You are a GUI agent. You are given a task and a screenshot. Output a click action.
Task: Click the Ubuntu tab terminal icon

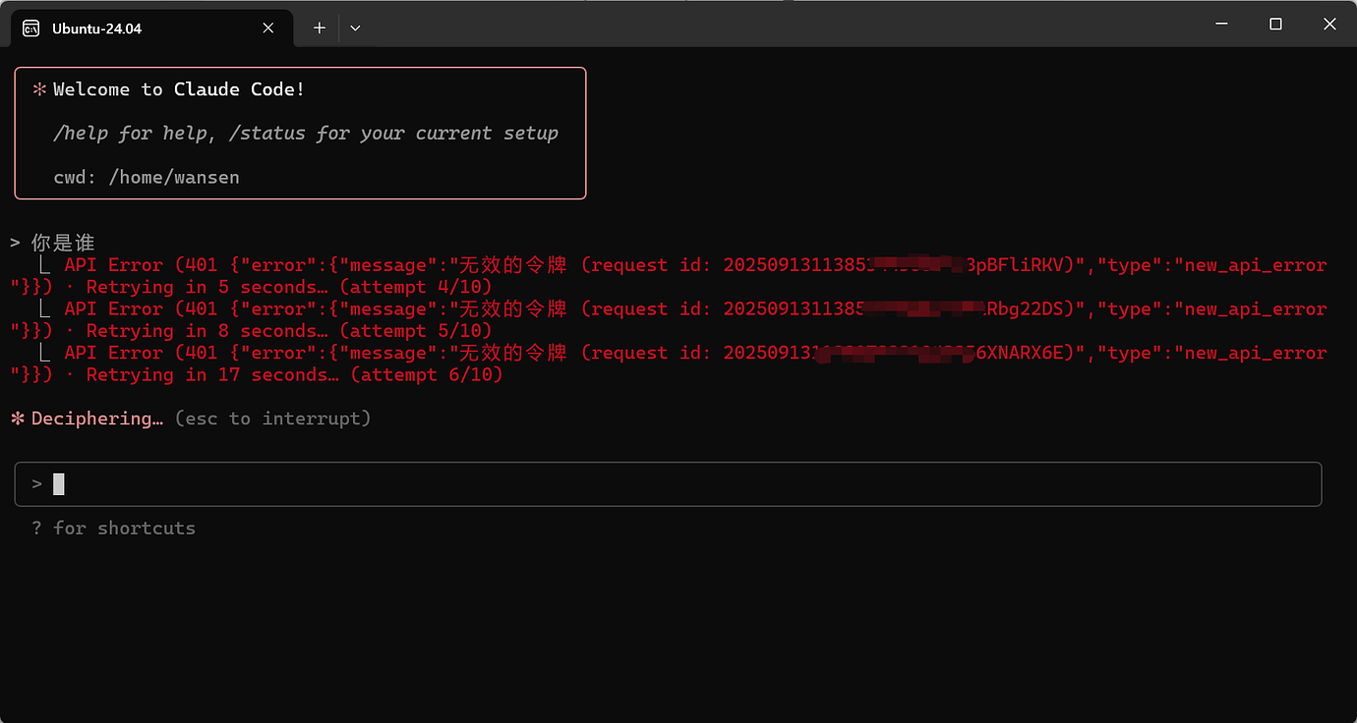point(31,28)
